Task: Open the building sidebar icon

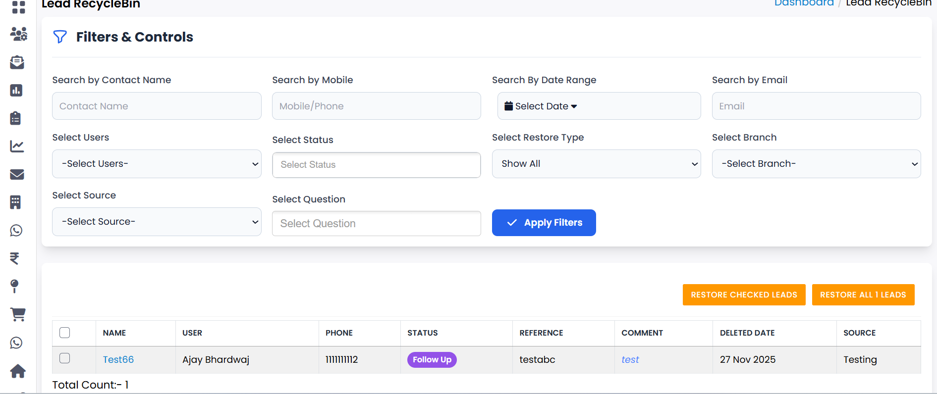Action: pyautogui.click(x=16, y=202)
